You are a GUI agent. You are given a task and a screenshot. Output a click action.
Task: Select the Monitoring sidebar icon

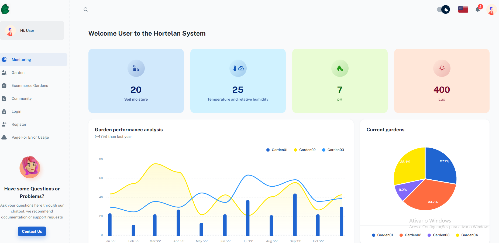(x=4, y=59)
